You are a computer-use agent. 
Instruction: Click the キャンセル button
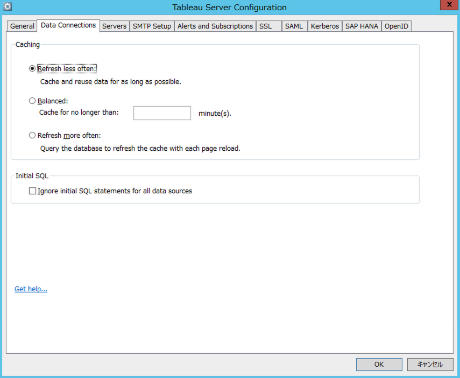[430, 365]
